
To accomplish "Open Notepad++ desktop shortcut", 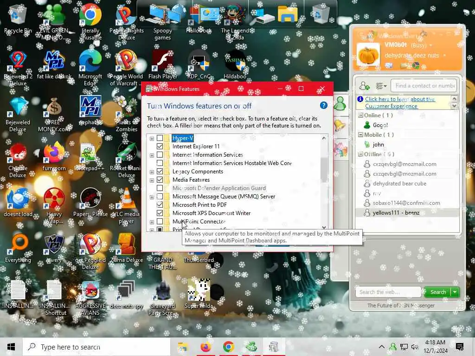I will (x=90, y=157).
